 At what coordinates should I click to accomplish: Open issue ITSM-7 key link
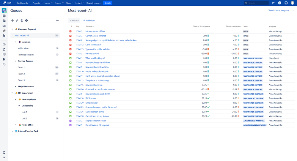(79, 36)
